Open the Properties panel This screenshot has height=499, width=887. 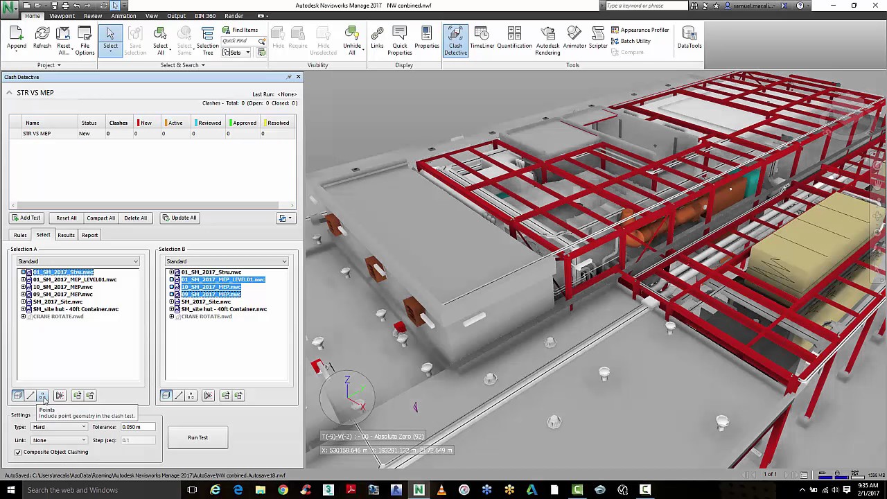click(x=427, y=39)
